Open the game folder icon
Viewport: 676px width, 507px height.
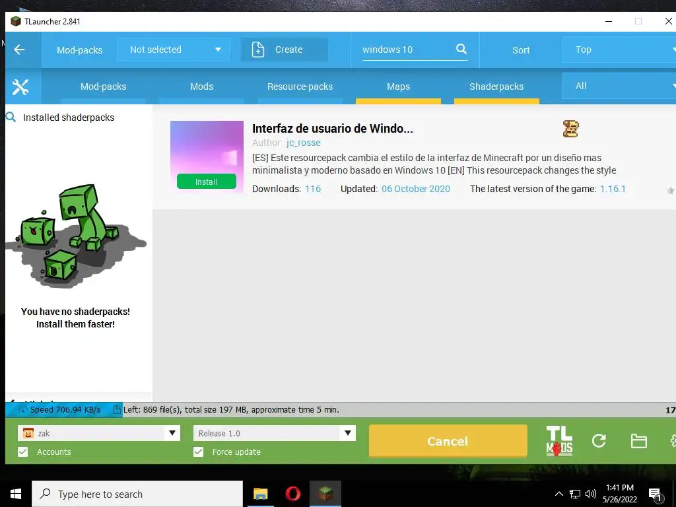638,441
